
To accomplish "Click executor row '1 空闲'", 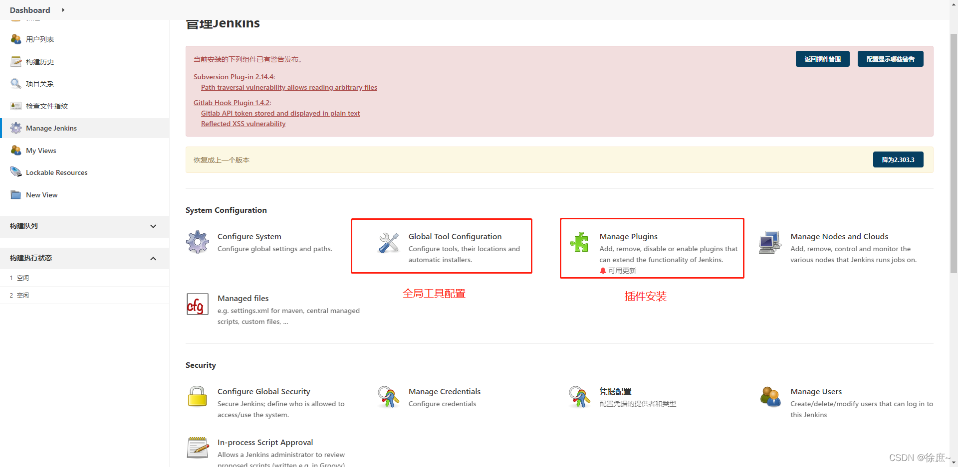I will pyautogui.click(x=85, y=278).
